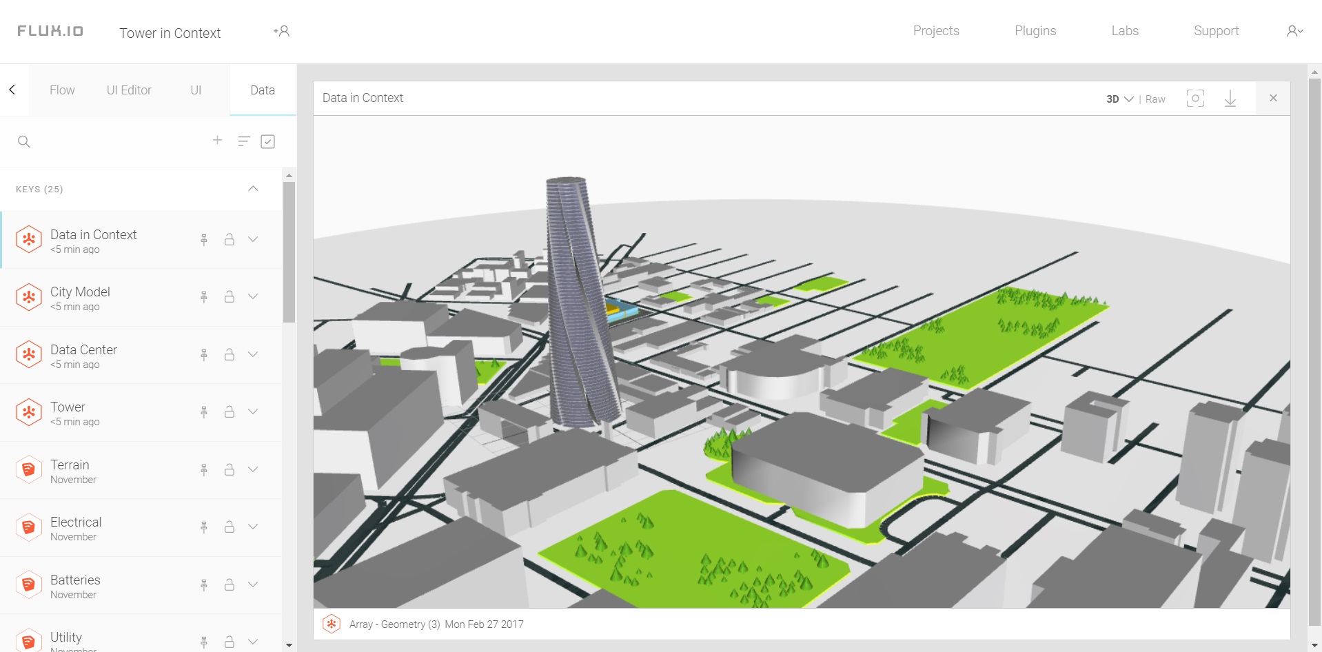Click the Utility SketchUp key icon

tap(29, 641)
